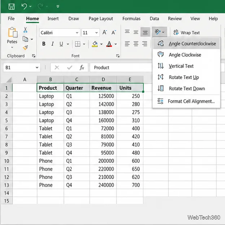Apply the yellow Fill Color
The height and width of the screenshot is (225, 225).
pyautogui.click(x=95, y=44)
